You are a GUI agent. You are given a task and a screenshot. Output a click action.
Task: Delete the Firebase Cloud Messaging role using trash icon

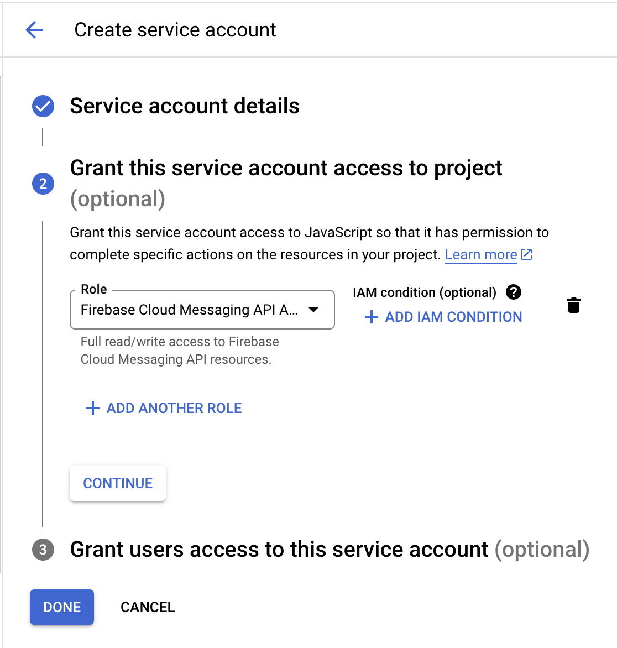point(573,305)
